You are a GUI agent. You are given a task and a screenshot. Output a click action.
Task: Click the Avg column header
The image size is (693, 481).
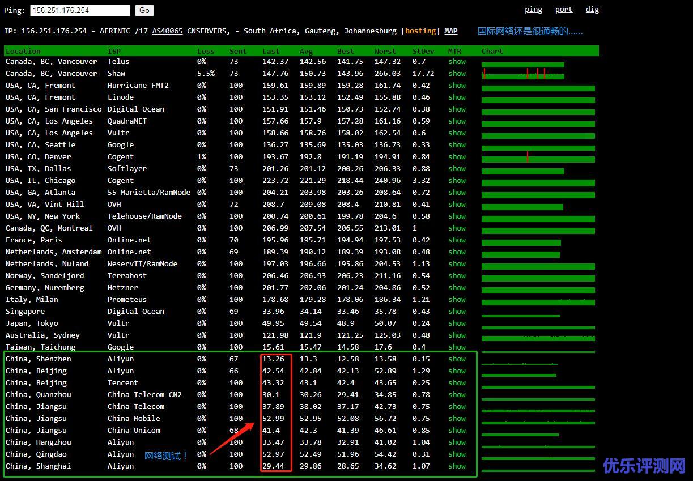306,52
